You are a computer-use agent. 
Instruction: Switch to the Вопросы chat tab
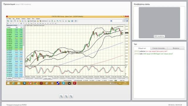176,48
